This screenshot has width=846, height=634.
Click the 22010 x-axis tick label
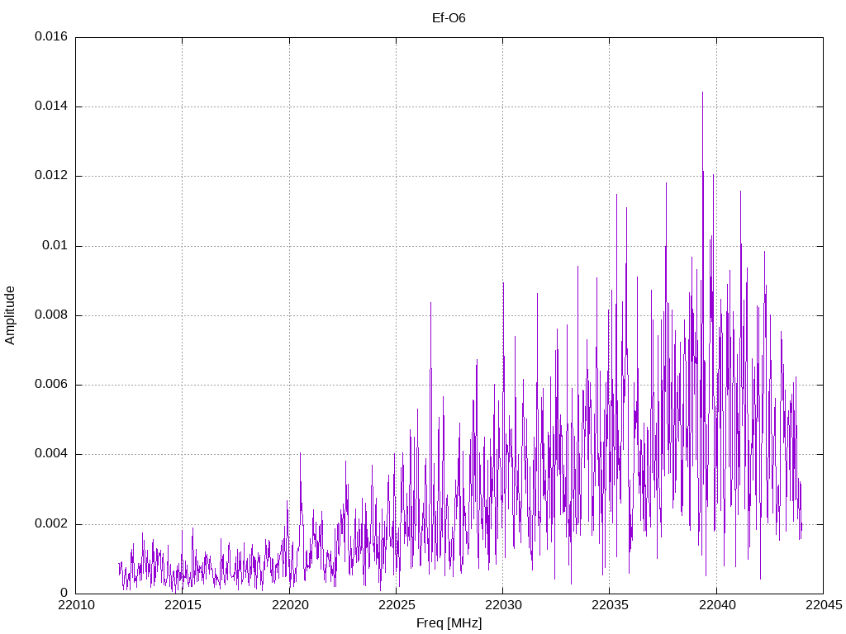coord(75,605)
